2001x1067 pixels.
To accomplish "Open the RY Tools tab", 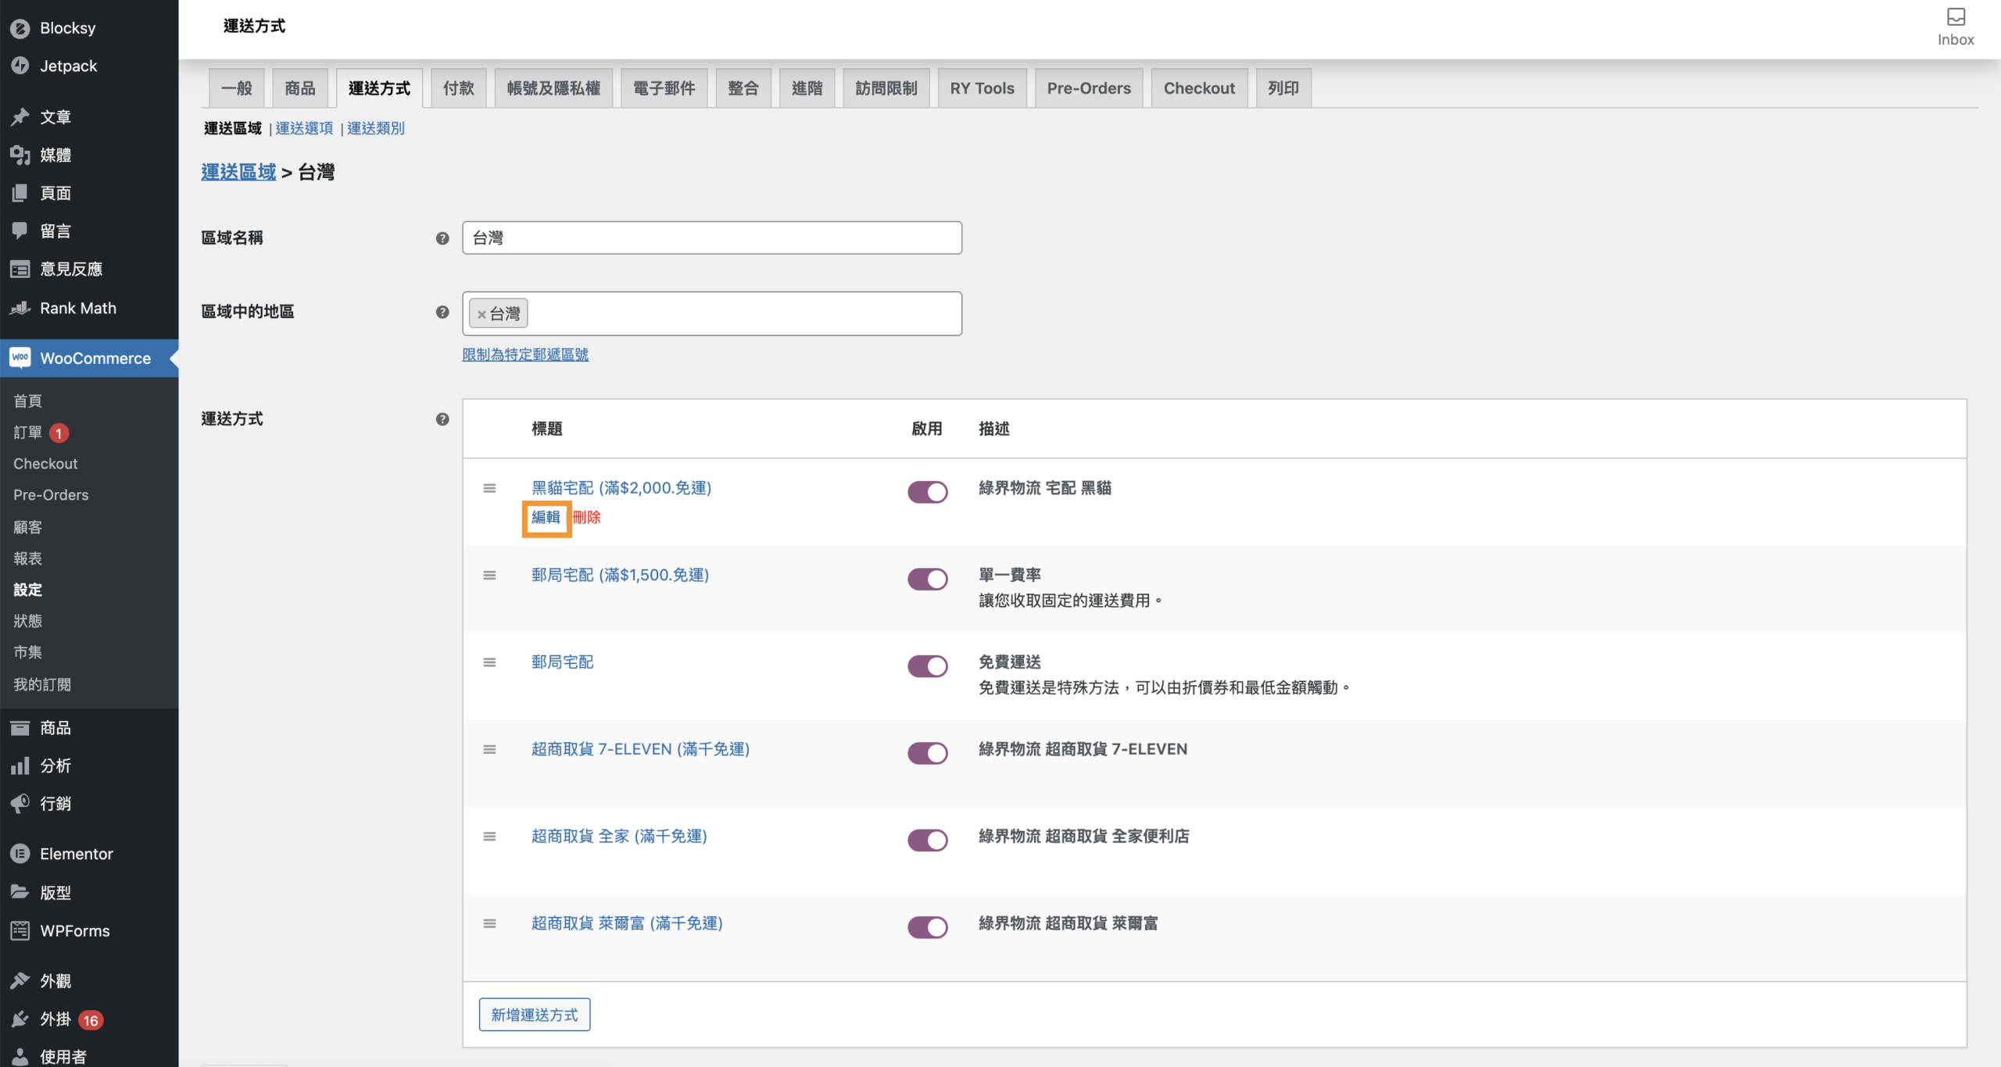I will click(982, 88).
